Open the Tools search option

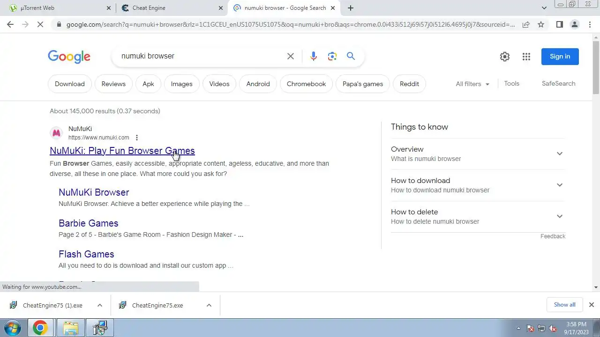511,83
